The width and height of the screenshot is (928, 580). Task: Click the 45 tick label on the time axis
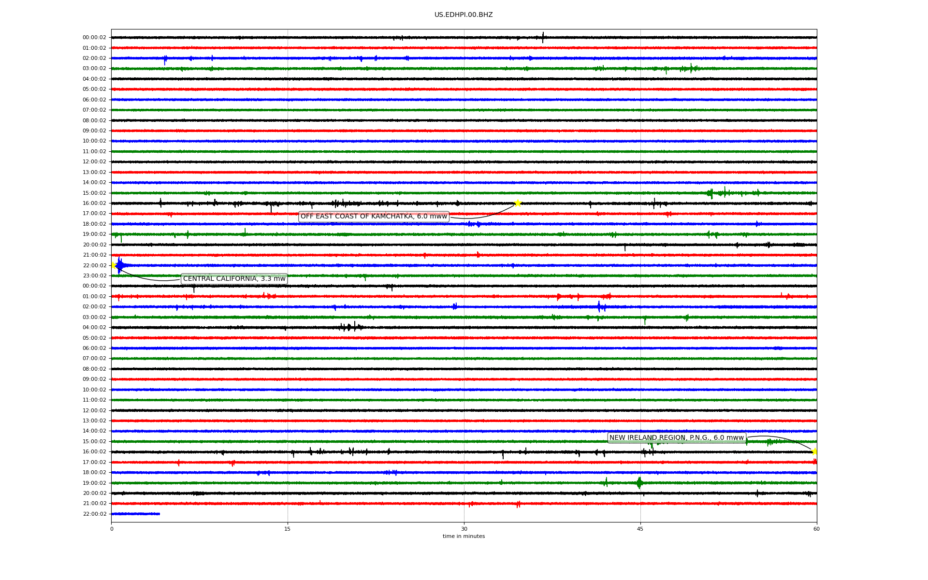[640, 529]
